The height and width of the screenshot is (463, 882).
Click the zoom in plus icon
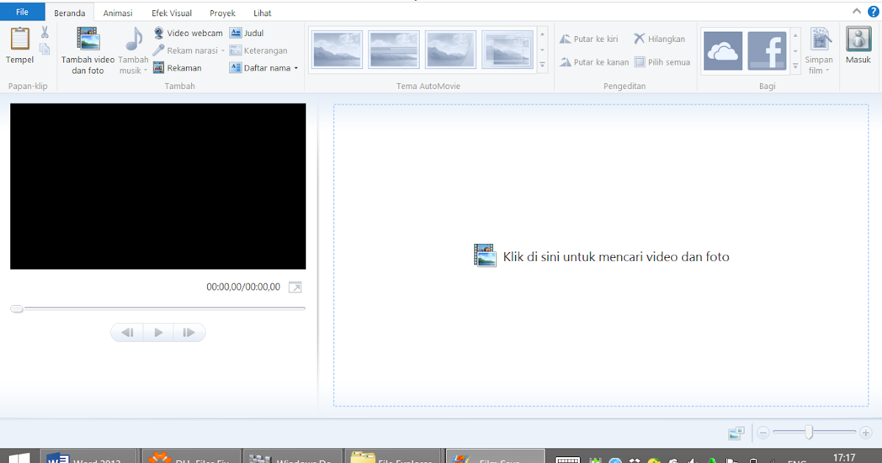866,433
